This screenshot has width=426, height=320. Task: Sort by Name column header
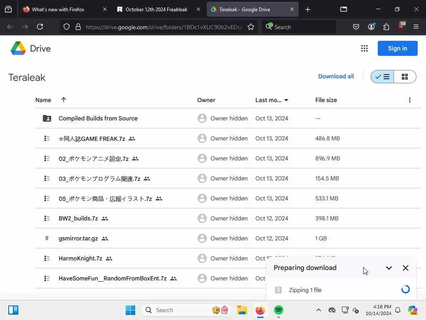(43, 100)
